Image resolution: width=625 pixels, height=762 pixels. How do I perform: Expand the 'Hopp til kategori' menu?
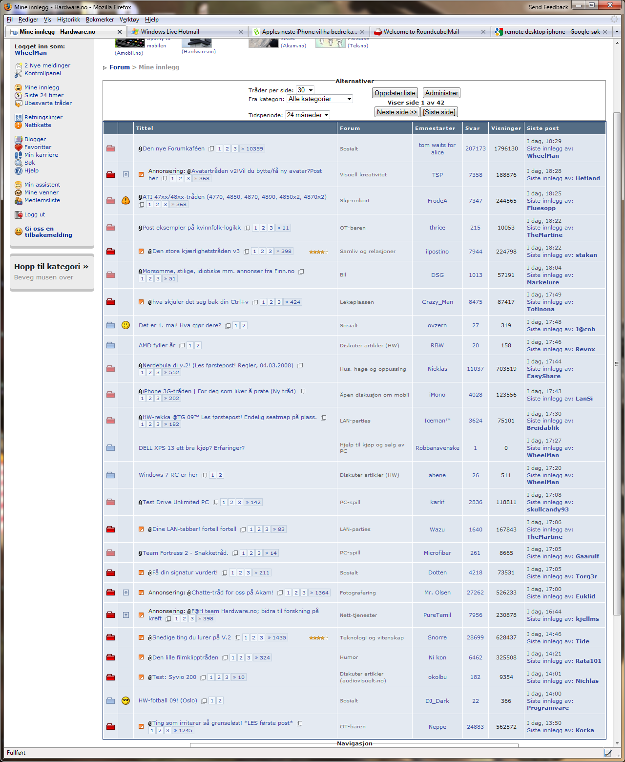[x=51, y=267]
